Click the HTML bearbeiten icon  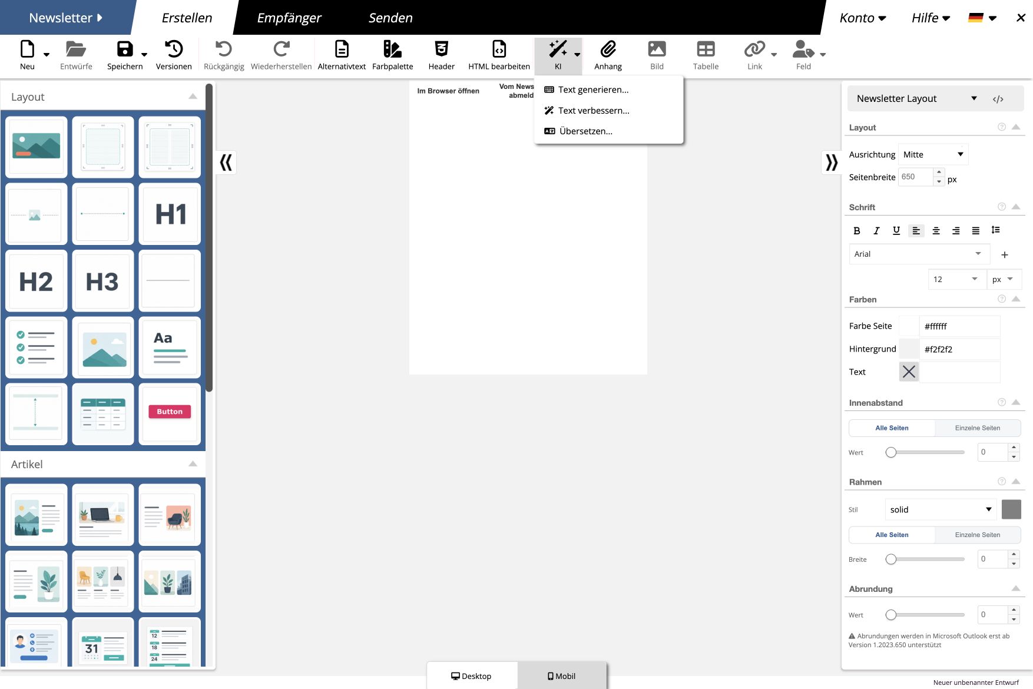point(499,49)
